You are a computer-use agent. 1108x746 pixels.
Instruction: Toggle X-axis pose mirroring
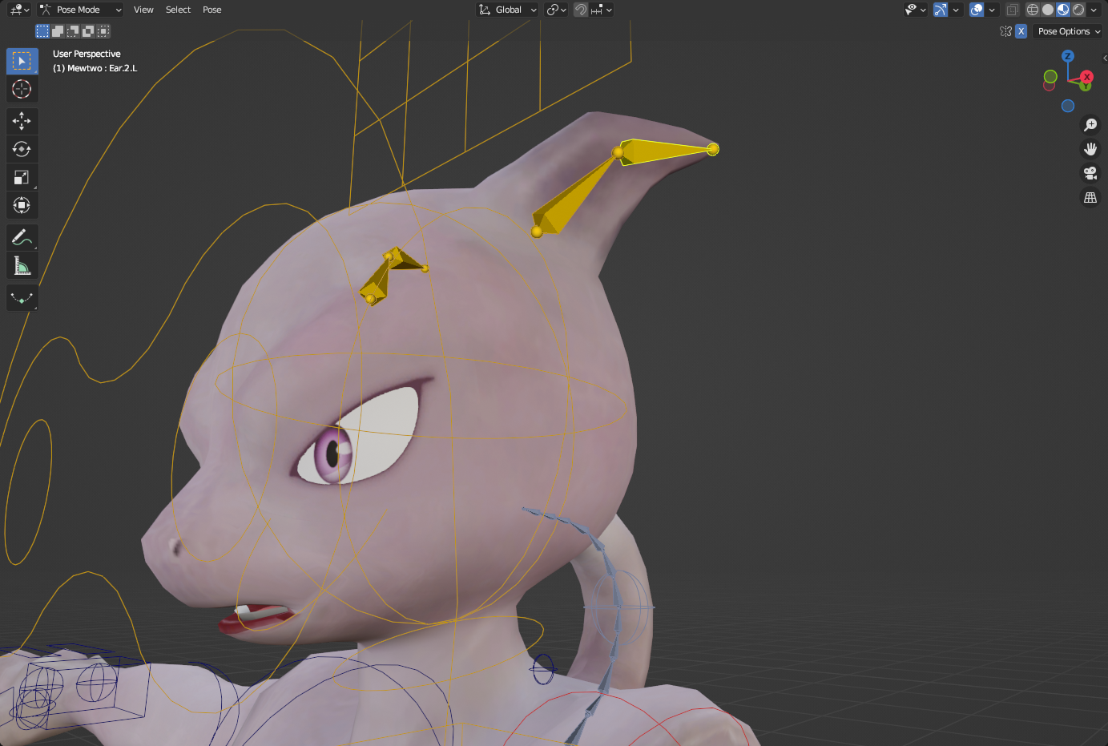tap(1021, 30)
